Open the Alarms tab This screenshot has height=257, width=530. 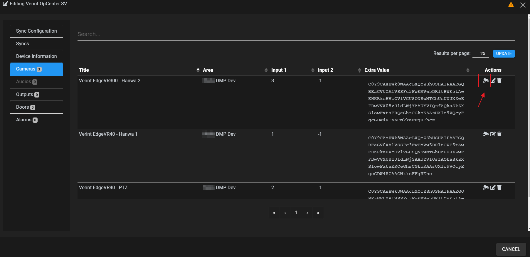coord(36,120)
